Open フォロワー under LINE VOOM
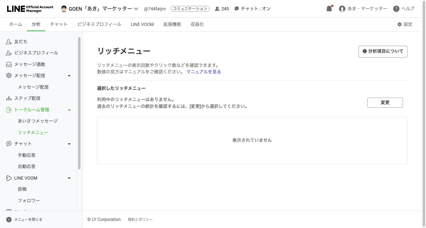 29,201
